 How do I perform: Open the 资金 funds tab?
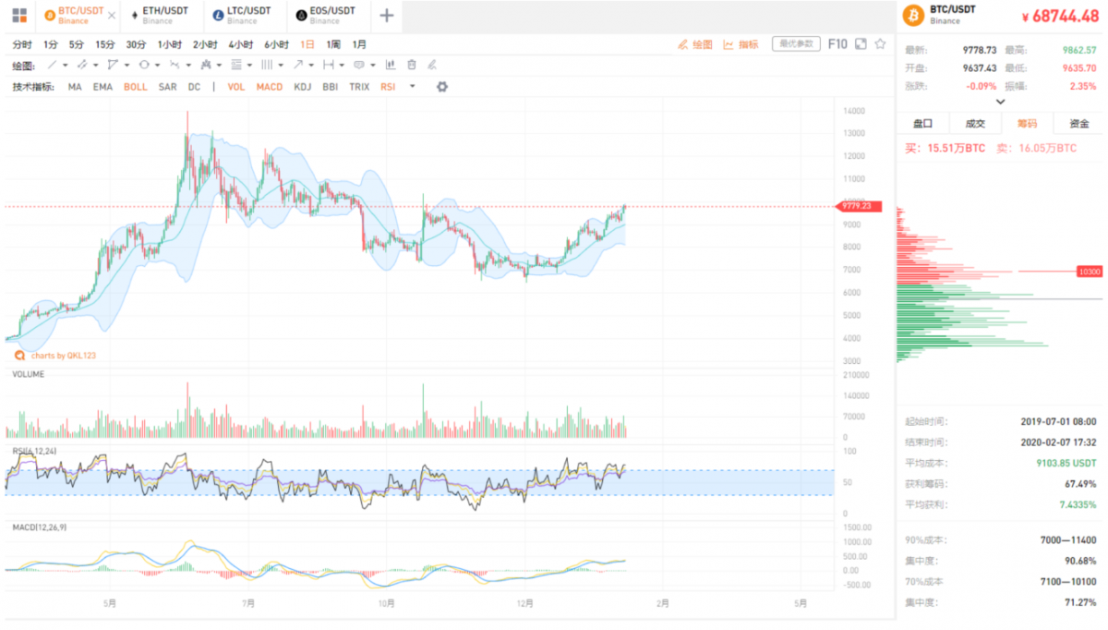click(x=1078, y=123)
